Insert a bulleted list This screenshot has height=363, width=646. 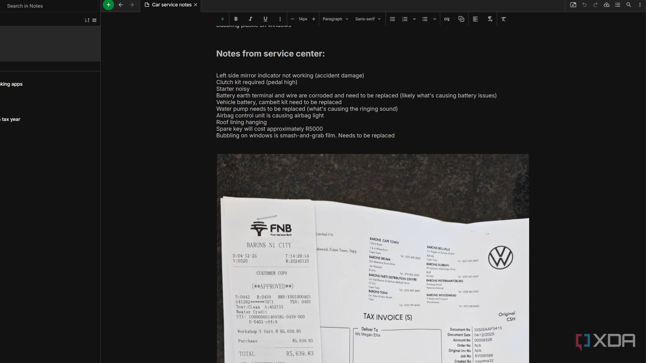click(x=425, y=19)
